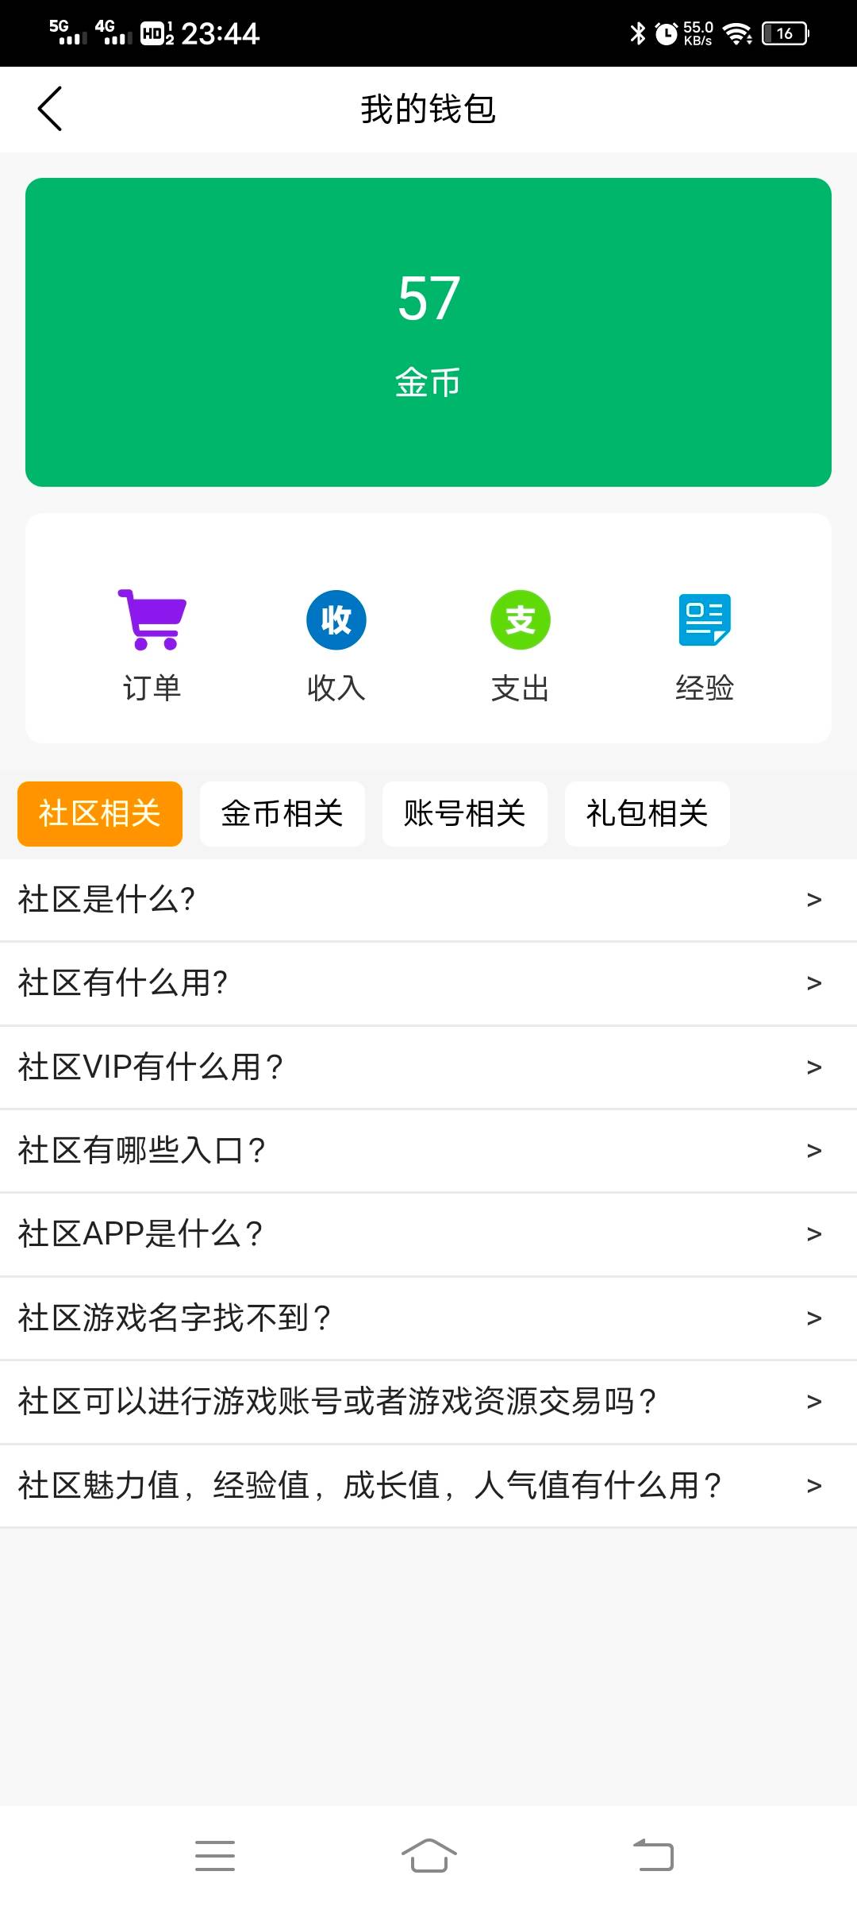
Task: Tap the green 57 金币 balance card
Action: point(428,332)
